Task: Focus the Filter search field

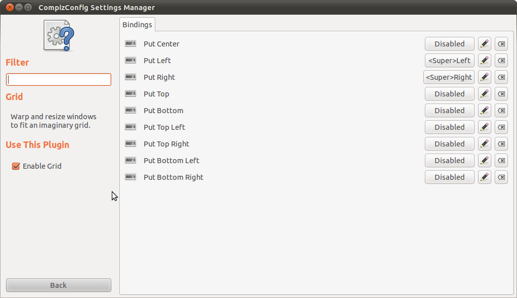Action: point(59,79)
